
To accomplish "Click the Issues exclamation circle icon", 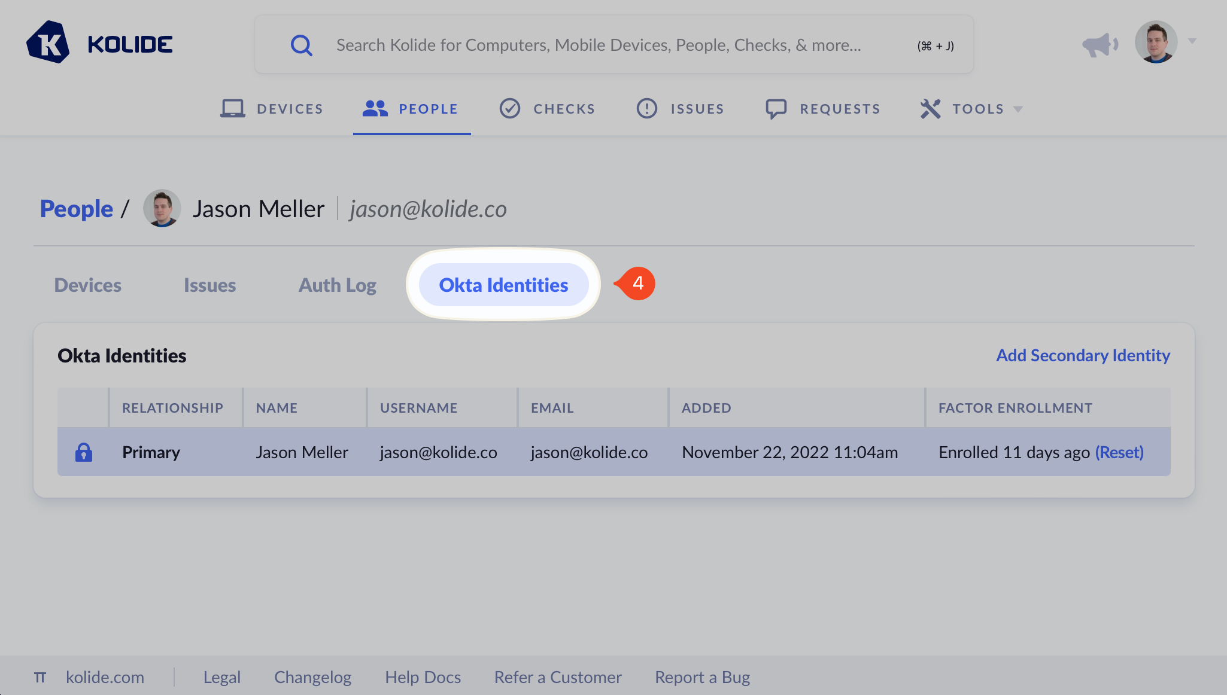I will [x=646, y=108].
